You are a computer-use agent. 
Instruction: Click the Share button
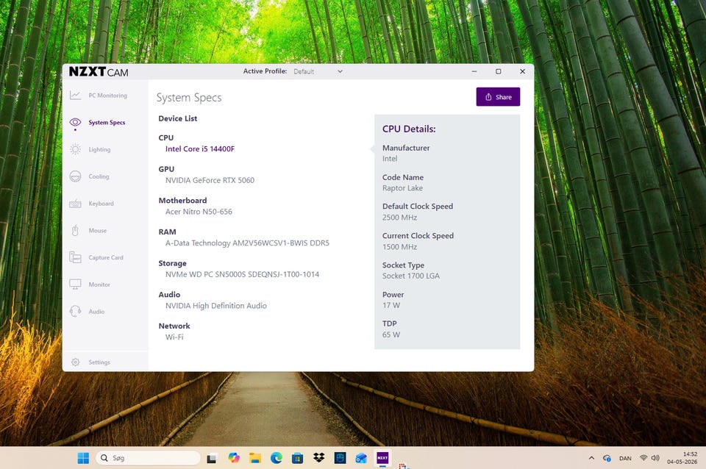click(x=498, y=97)
